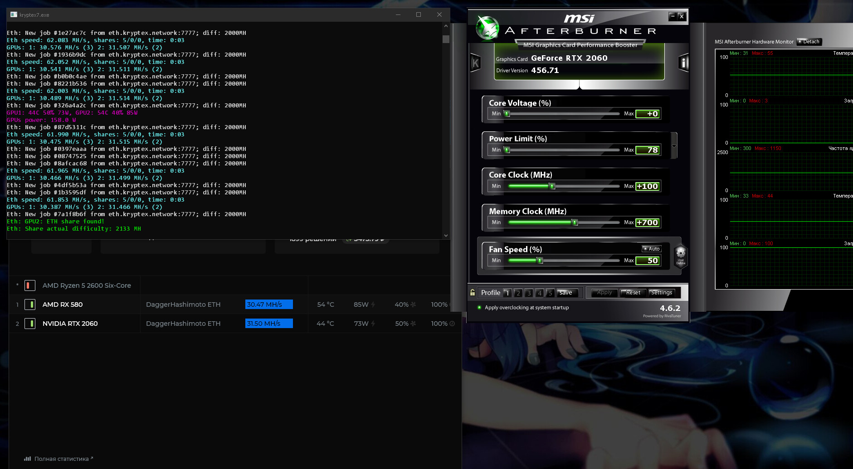The width and height of the screenshot is (853, 469).
Task: Select Afterburner profile 2
Action: (518, 293)
